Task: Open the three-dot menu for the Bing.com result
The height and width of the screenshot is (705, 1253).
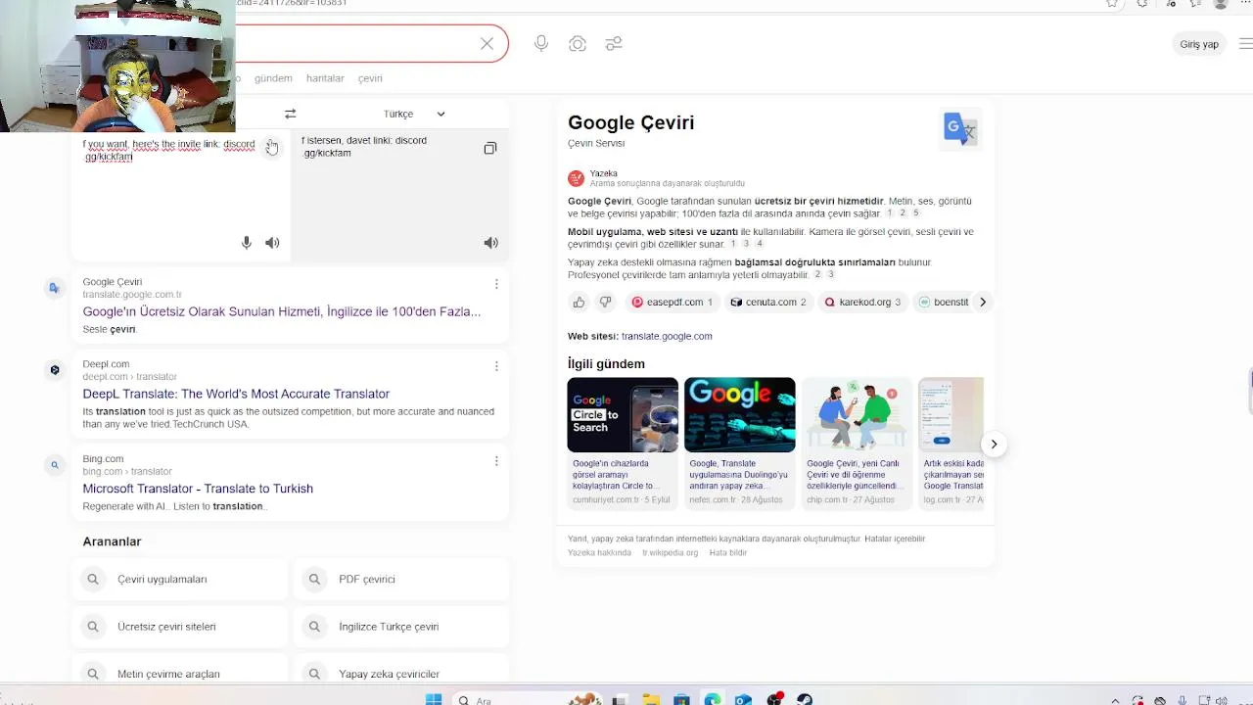Action: (x=496, y=461)
